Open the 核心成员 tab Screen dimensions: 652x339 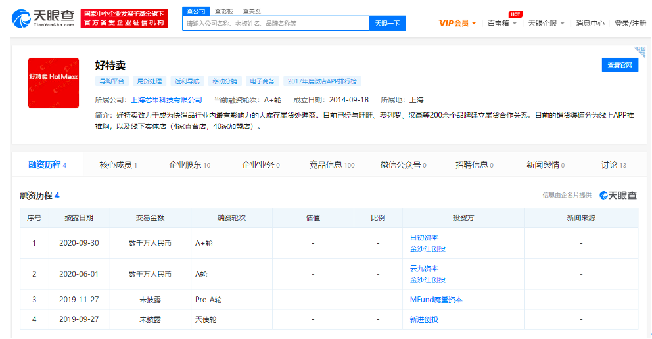tap(118, 165)
